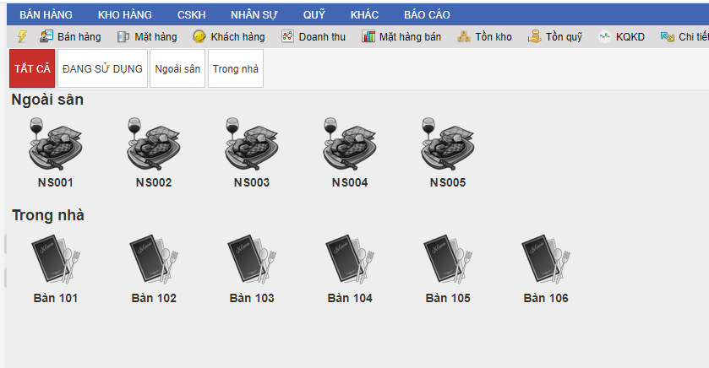Viewport: 709px width, 368px height.
Task: Show all tables with TẤT CẢ
Action: [32, 68]
